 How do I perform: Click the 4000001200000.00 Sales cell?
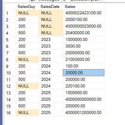point(84,113)
